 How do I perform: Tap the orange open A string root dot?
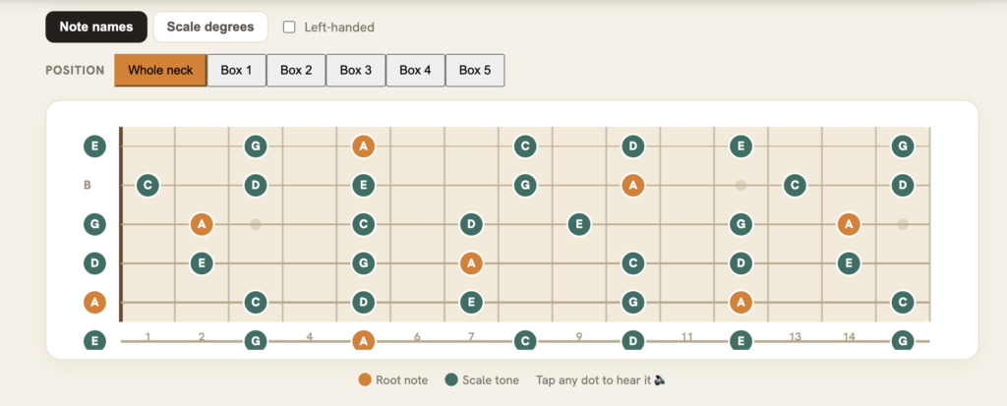94,302
